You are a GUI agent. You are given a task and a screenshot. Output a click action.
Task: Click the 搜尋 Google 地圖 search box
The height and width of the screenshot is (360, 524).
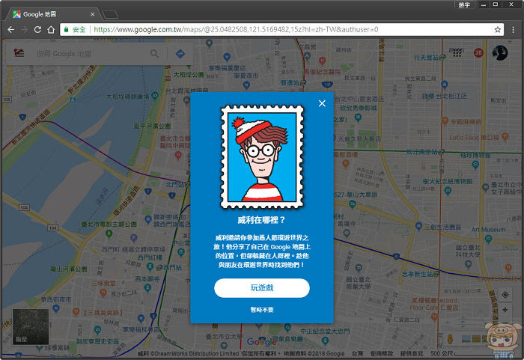(x=91, y=53)
